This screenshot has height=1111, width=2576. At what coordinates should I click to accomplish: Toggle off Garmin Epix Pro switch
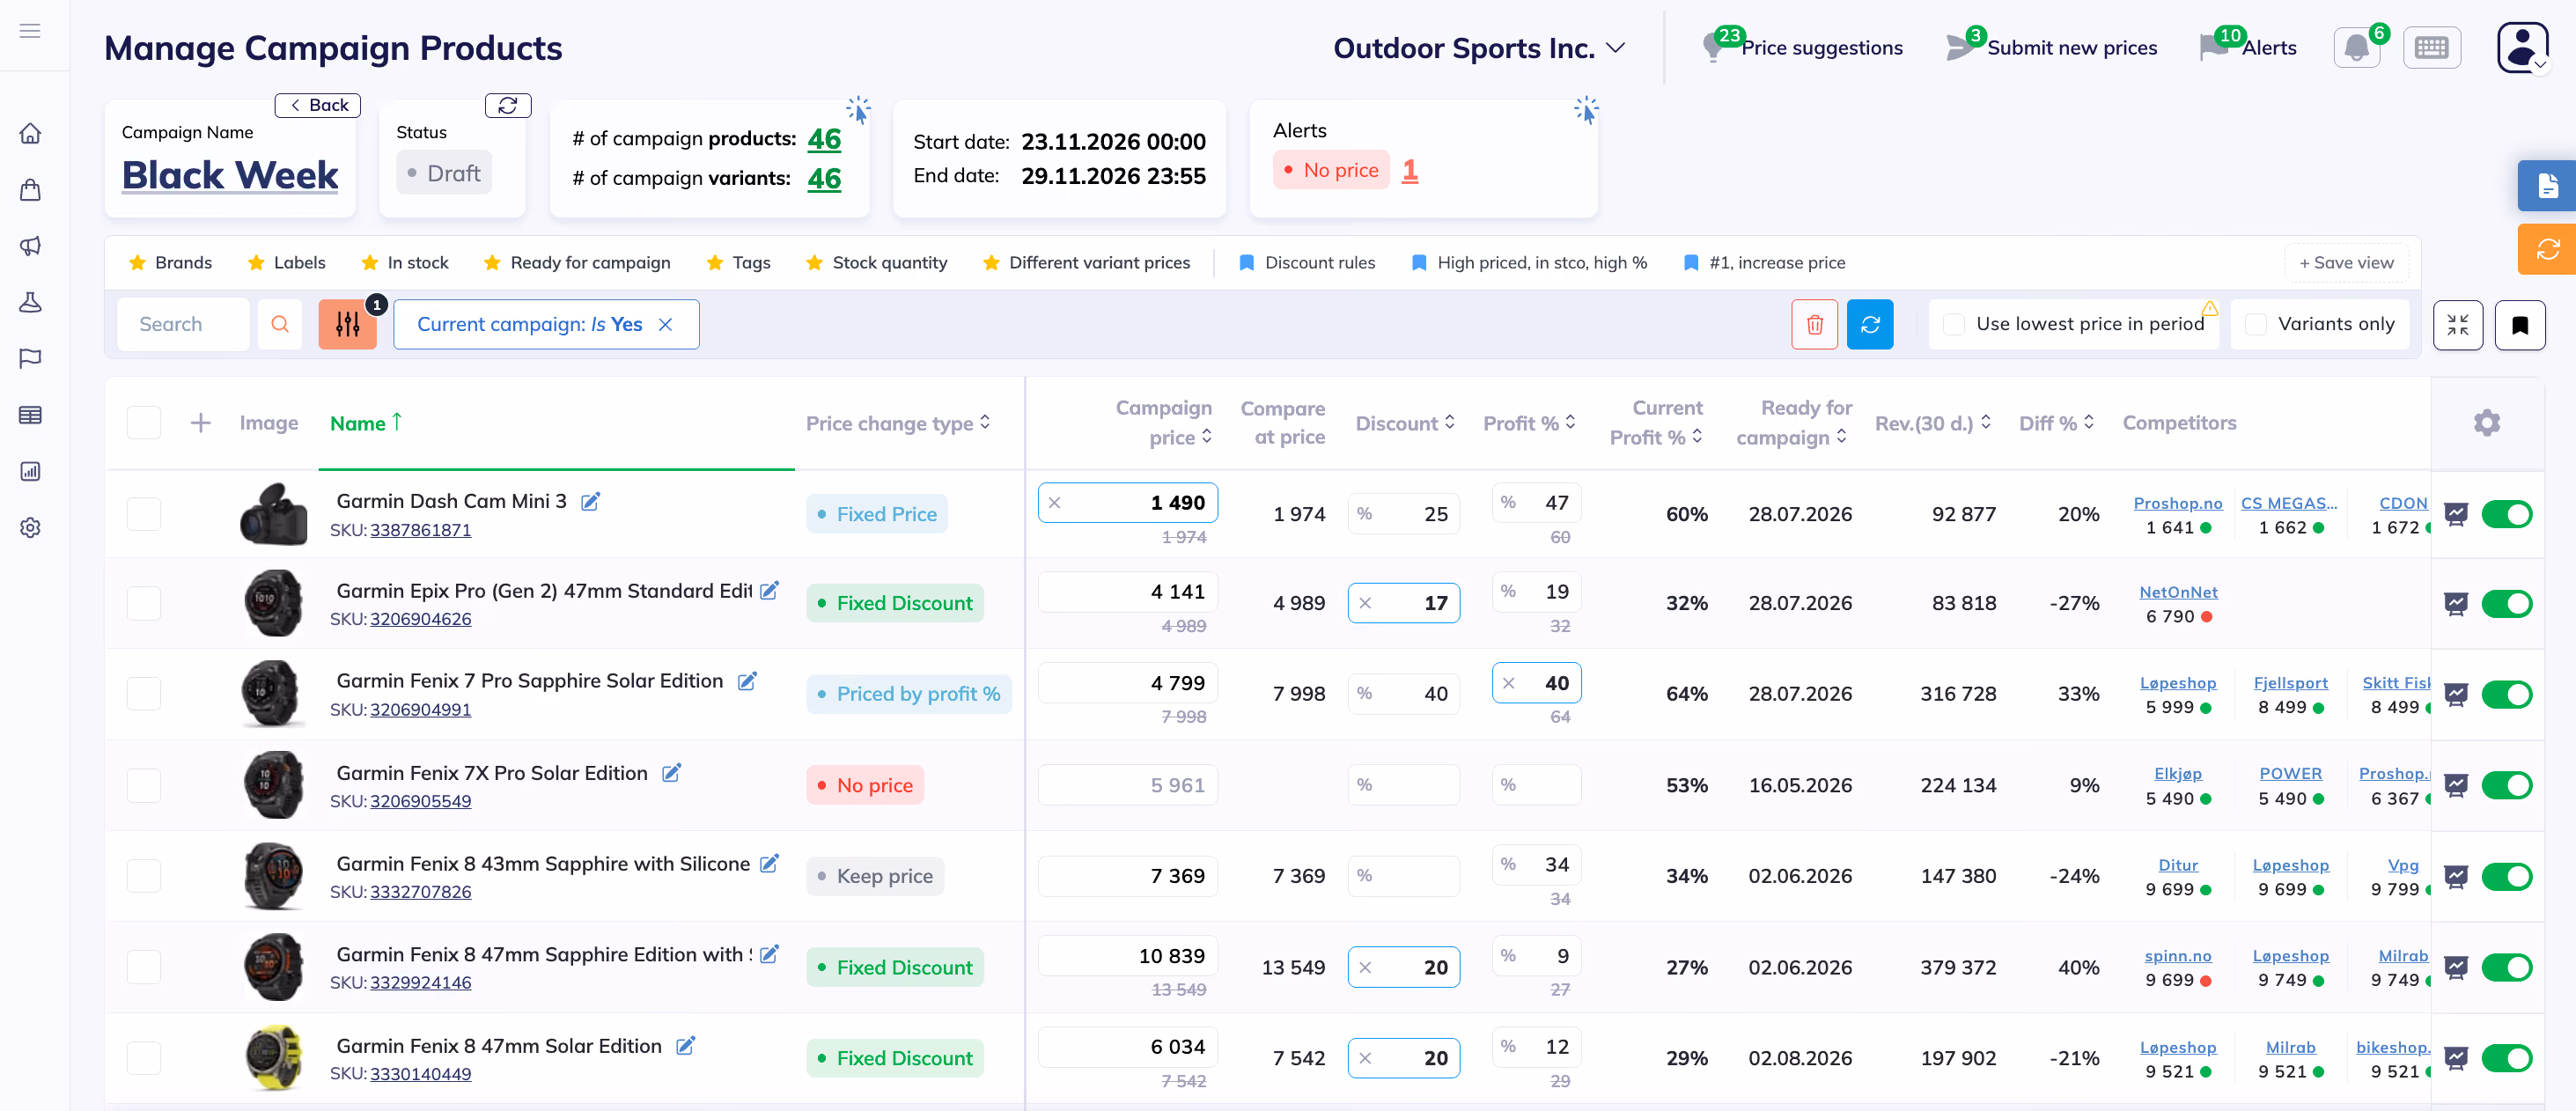tap(2506, 603)
